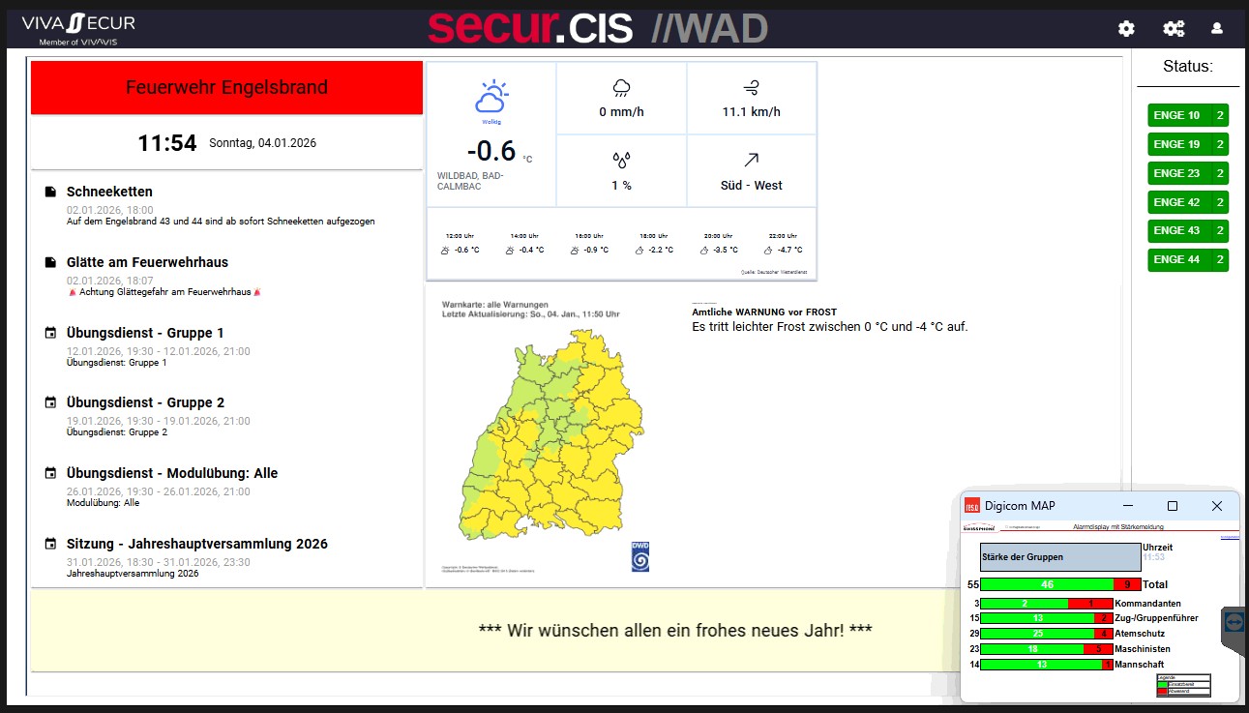Maximize the Digicom MAP window

point(1173,506)
